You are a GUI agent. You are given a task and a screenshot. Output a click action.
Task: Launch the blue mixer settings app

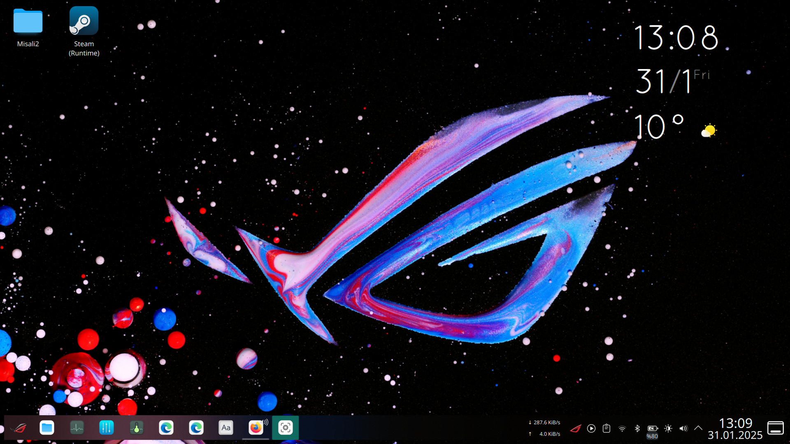pyautogui.click(x=107, y=428)
